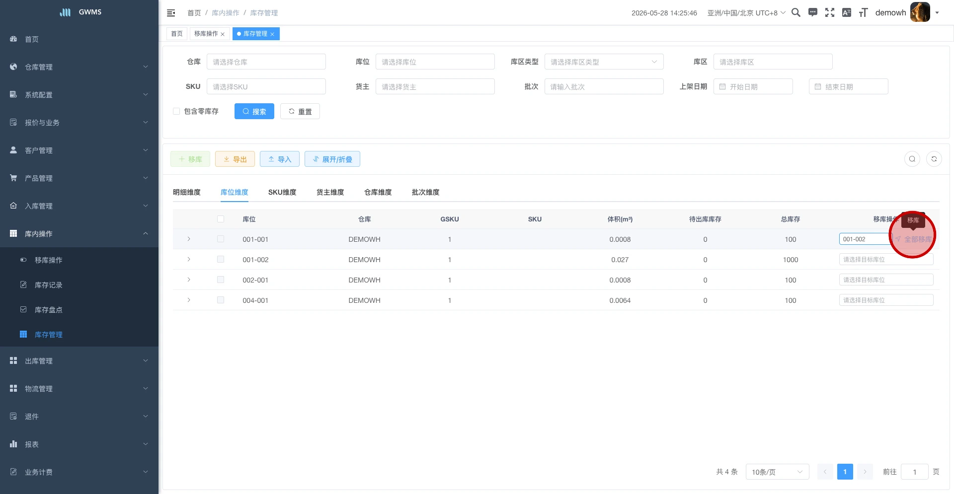
Task: Expand 客户管理 sidebar menu
Action: 79,150
